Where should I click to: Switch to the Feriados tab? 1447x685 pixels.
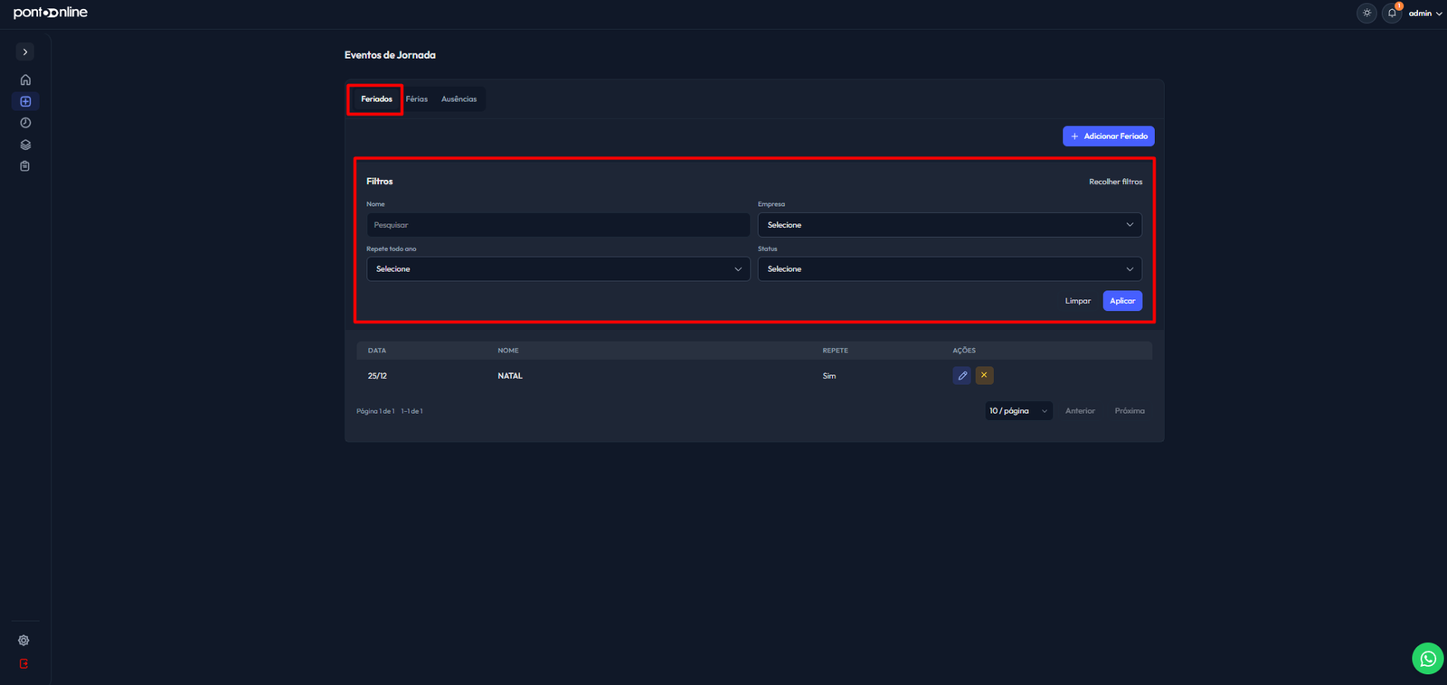point(376,99)
